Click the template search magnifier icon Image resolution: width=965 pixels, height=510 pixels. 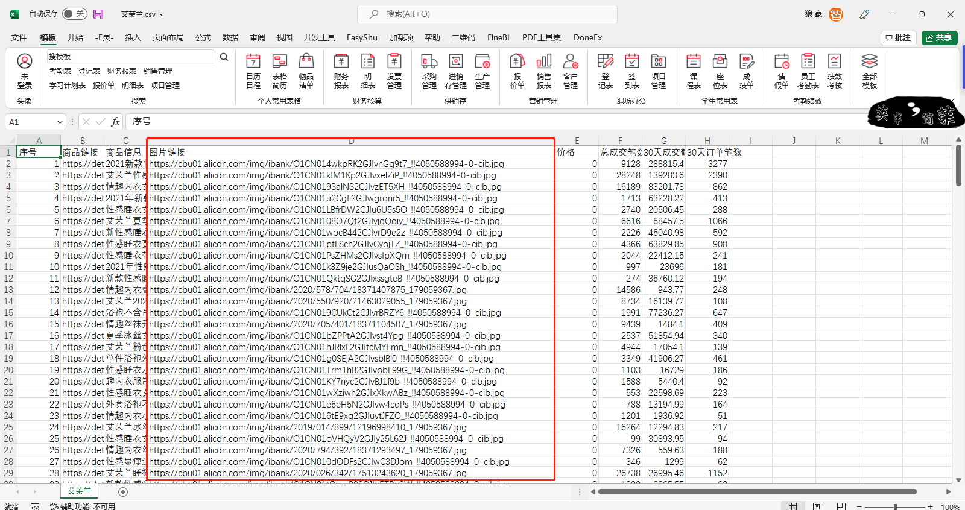(x=224, y=57)
